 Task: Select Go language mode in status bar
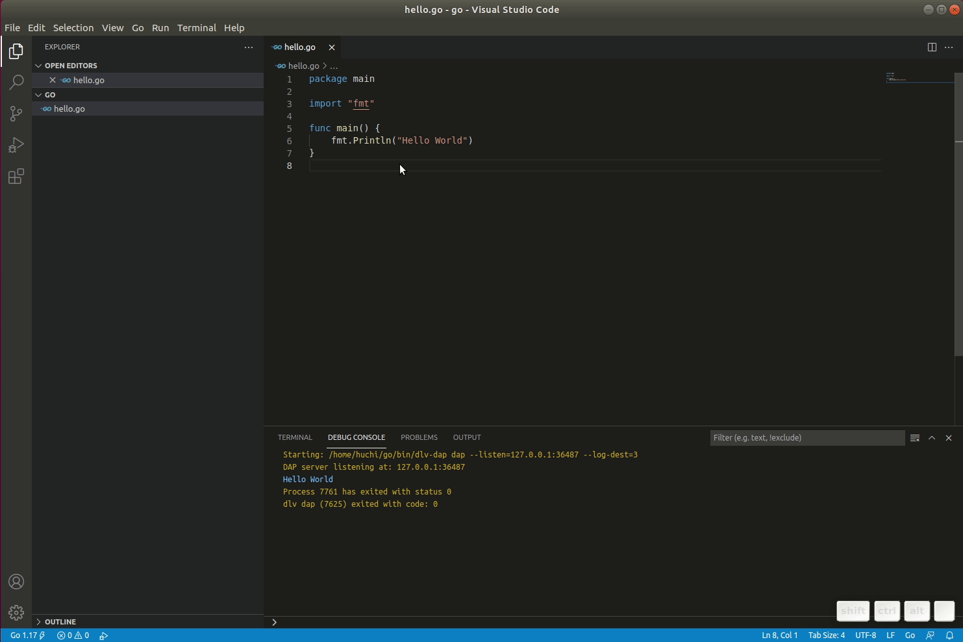point(910,636)
